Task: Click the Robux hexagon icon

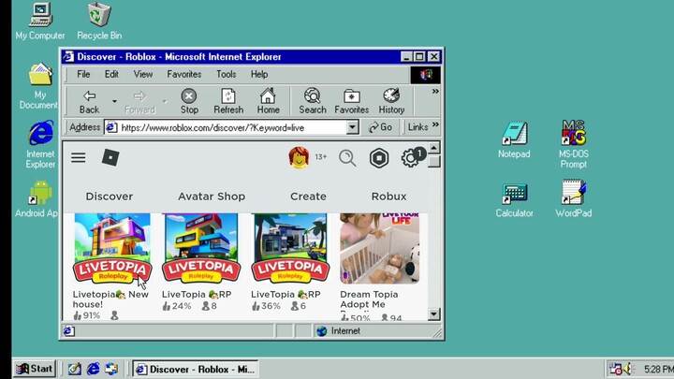Action: tap(378, 158)
